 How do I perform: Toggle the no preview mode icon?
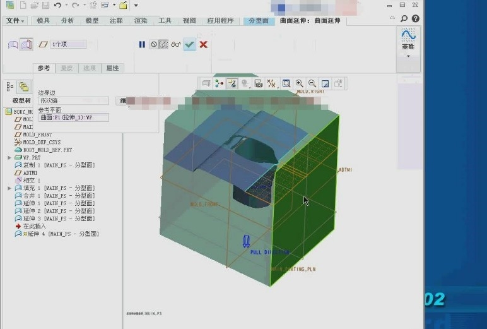coord(153,44)
